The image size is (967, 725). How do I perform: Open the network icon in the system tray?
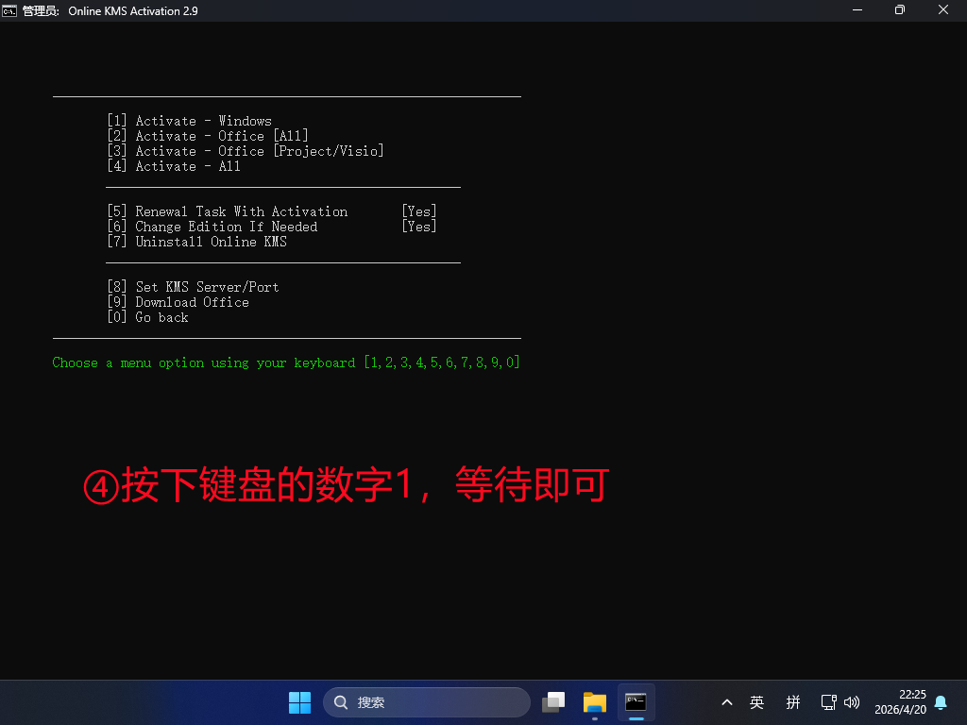[x=827, y=702]
